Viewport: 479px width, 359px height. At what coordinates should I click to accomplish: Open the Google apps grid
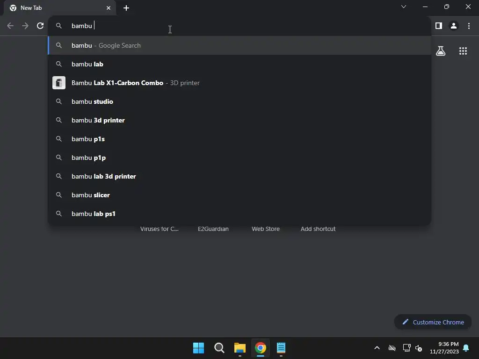pyautogui.click(x=463, y=51)
